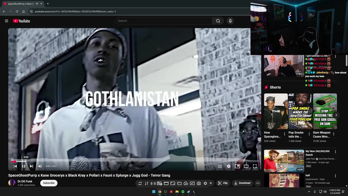Viewport: 348px width, 196px height.
Task: Switch to the miniplayer
Action: click(237, 166)
